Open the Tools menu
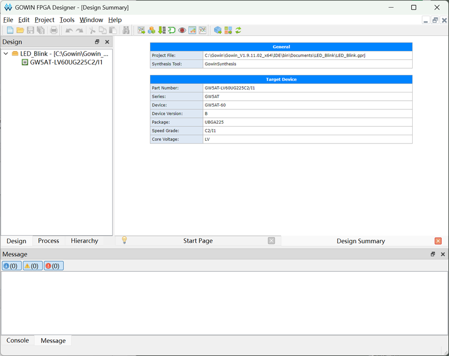This screenshot has width=449, height=356. (x=67, y=20)
